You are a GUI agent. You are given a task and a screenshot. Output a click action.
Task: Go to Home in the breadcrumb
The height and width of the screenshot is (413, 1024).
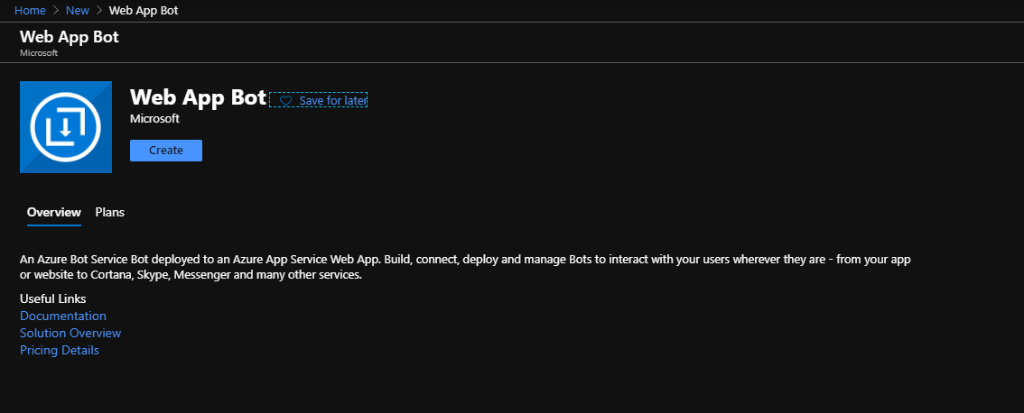(x=30, y=11)
